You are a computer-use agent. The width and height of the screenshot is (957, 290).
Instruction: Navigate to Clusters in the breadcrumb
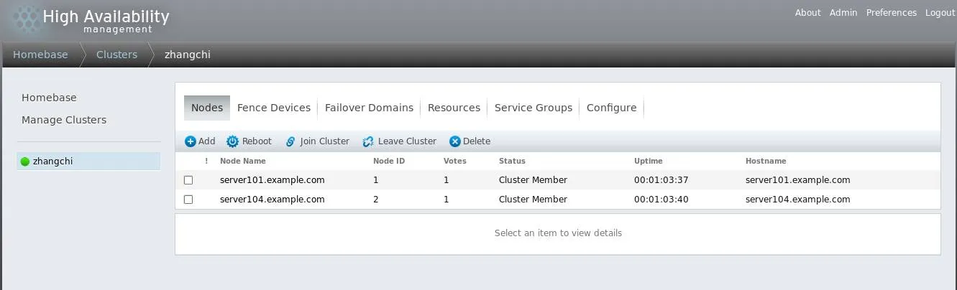(116, 55)
